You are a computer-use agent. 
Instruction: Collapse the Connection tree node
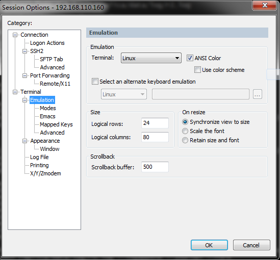click(x=15, y=35)
